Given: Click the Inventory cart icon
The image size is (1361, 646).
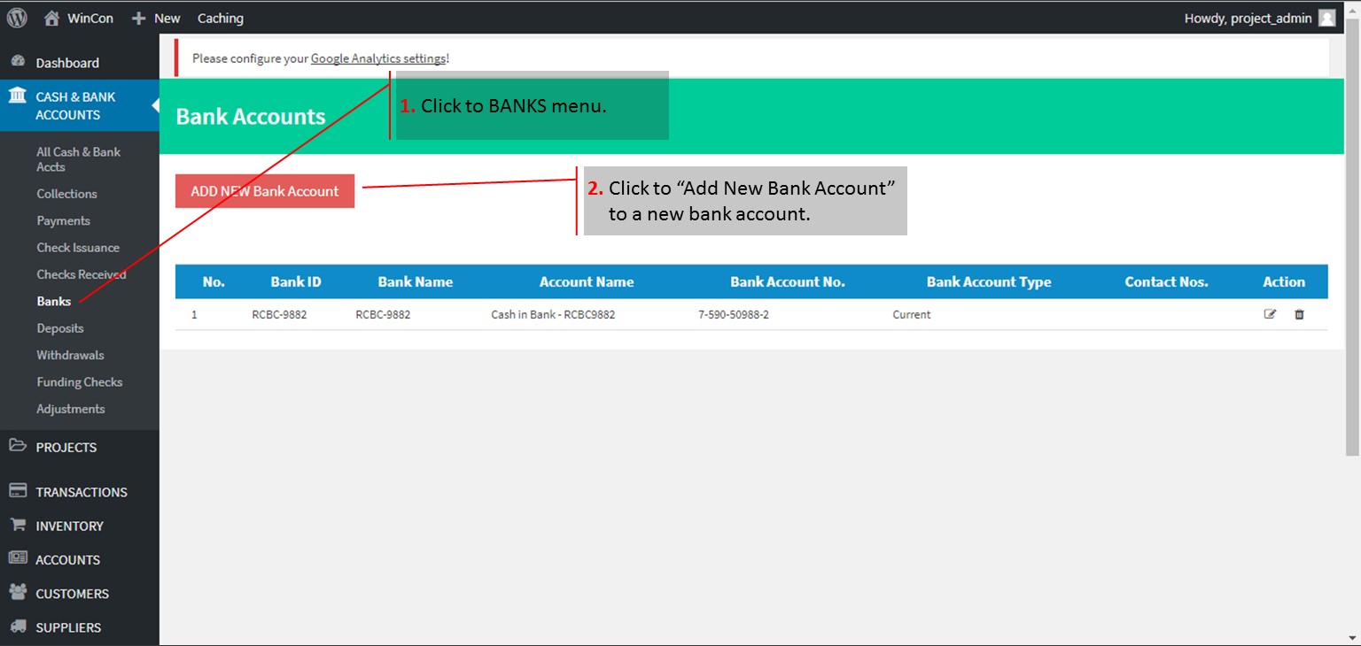Looking at the screenshot, I should pos(18,525).
